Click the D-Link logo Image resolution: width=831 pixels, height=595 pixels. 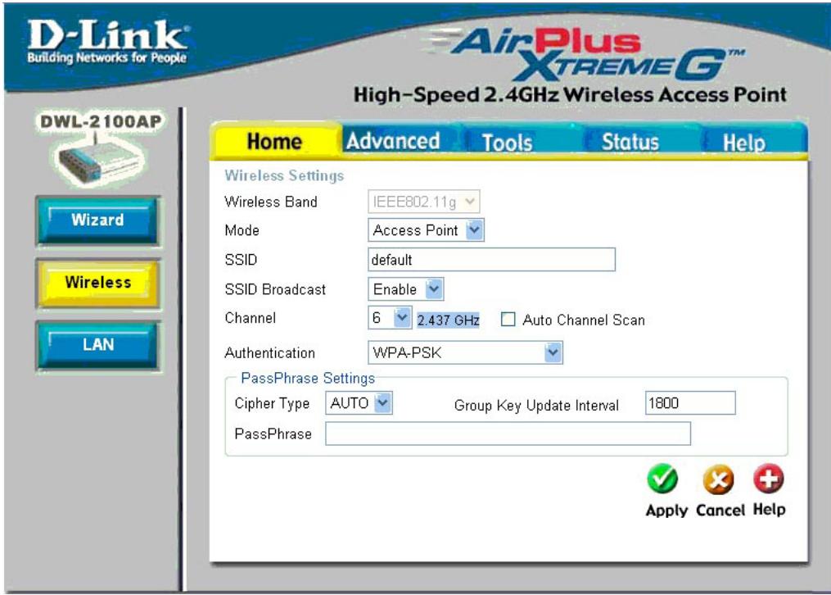107,41
